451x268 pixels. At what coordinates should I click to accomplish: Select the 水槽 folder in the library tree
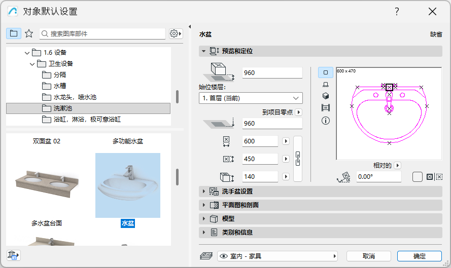pos(60,86)
